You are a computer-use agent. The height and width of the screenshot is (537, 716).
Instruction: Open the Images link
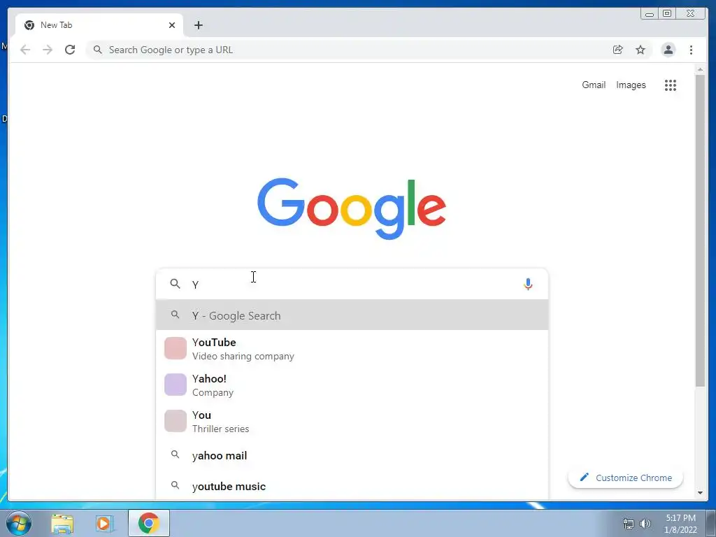click(631, 85)
